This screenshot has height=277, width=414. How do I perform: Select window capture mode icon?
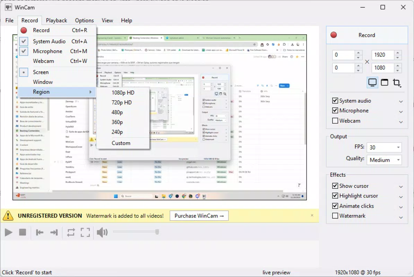pyautogui.click(x=385, y=82)
